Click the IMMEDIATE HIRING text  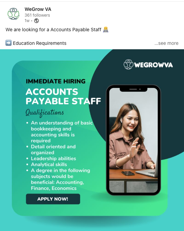coord(56,81)
